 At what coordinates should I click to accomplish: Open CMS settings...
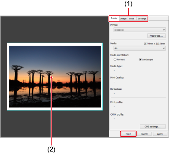coord(153,127)
